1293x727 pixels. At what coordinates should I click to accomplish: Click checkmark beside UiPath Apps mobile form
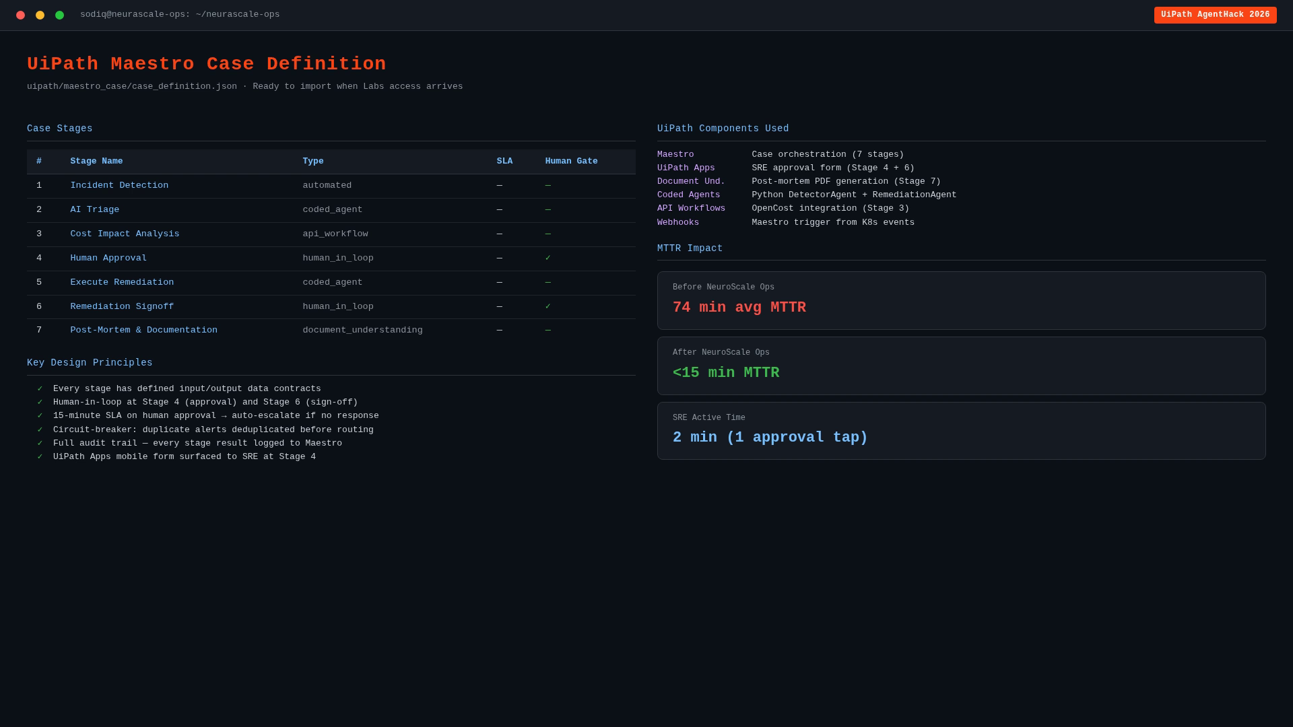pyautogui.click(x=40, y=457)
